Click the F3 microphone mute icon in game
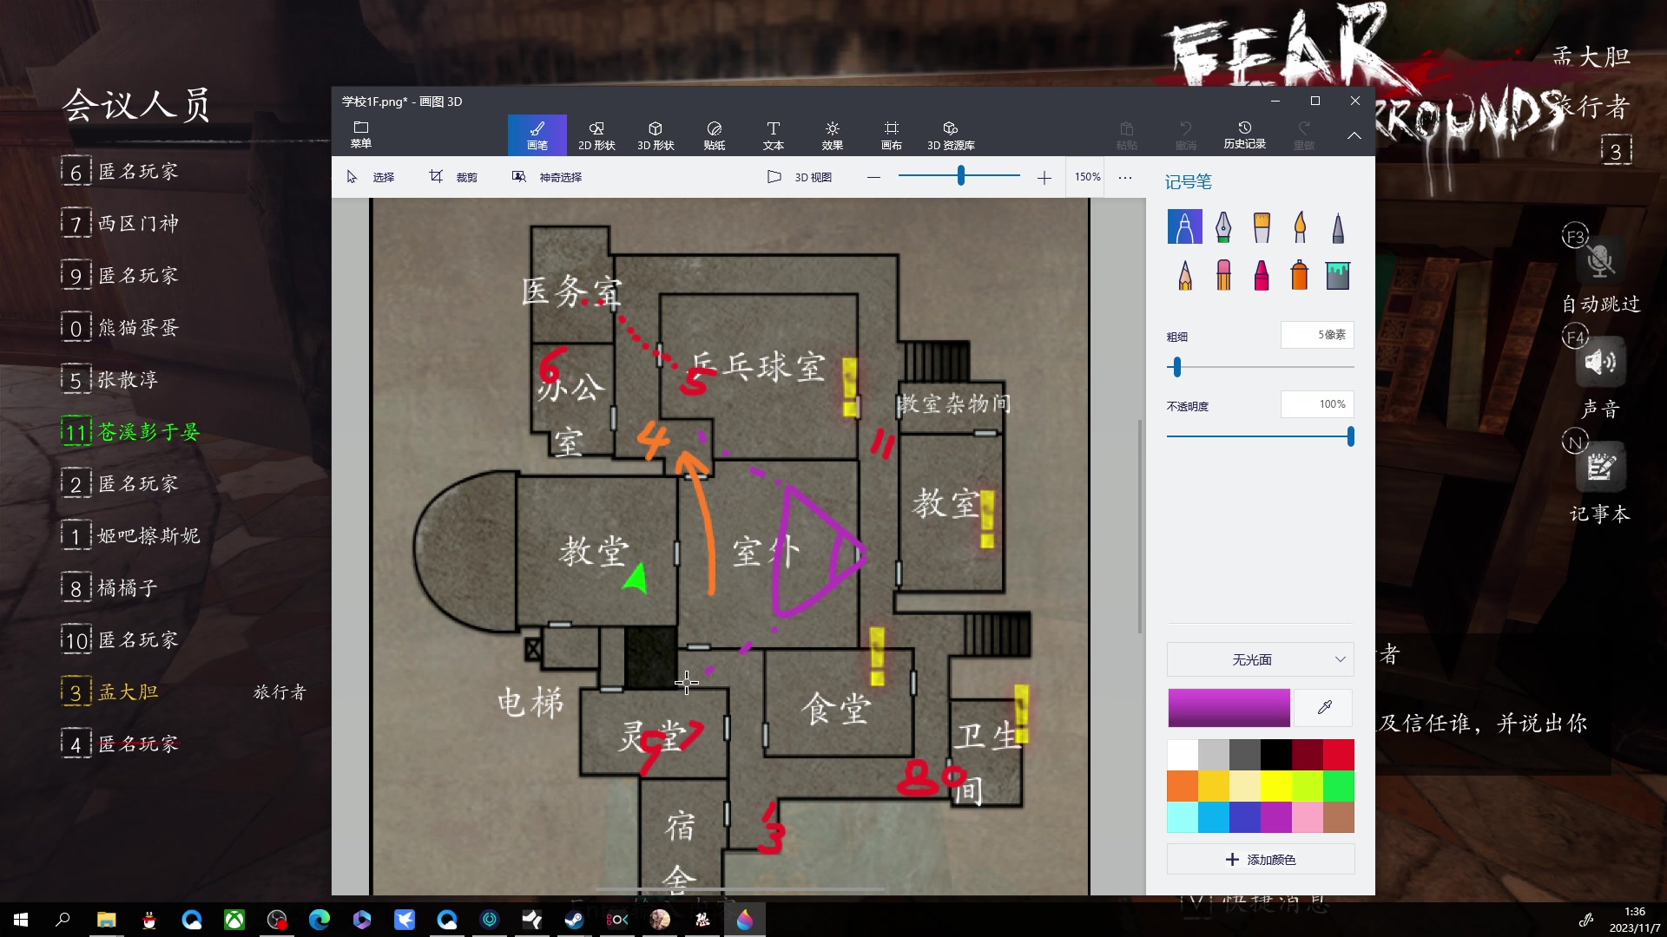 [x=1600, y=260]
